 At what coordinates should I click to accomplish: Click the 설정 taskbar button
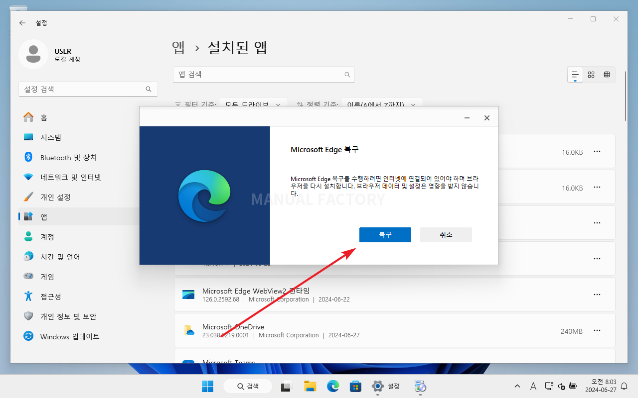[x=386, y=386]
